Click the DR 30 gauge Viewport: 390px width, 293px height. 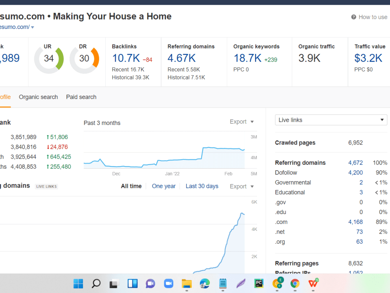click(84, 59)
